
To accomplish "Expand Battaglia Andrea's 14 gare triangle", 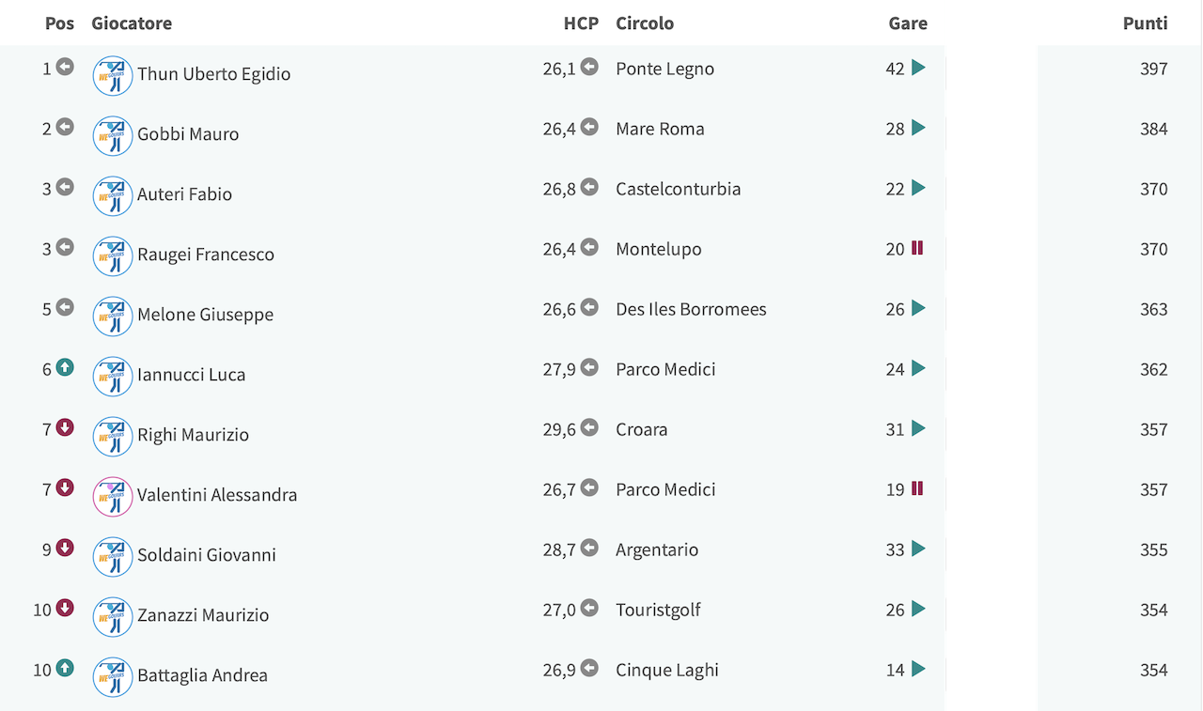I will [918, 669].
